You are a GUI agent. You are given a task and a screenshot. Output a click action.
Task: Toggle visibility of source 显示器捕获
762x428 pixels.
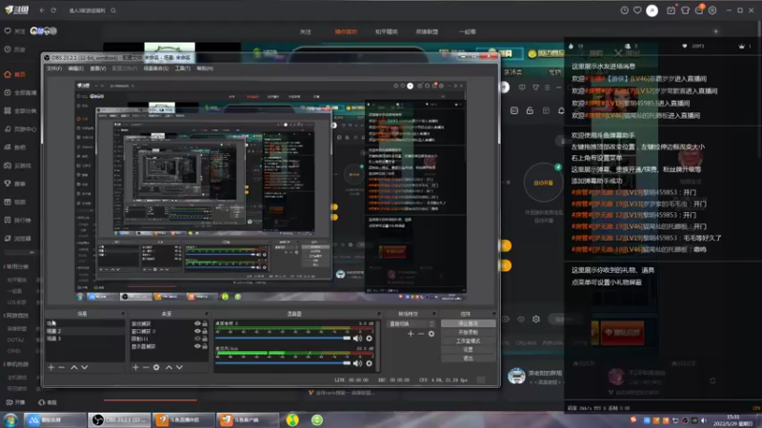(197, 346)
